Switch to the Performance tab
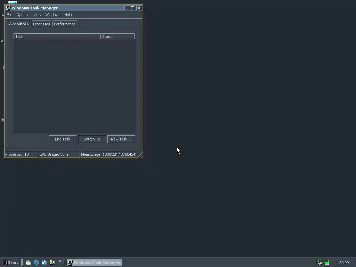 click(64, 24)
